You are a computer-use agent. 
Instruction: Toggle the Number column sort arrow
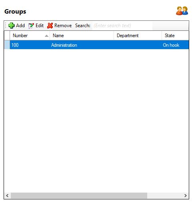pos(46,36)
